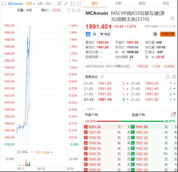Click the VOL: 0.000 indicator label
This screenshot has width=178, height=172.
pos(43,153)
